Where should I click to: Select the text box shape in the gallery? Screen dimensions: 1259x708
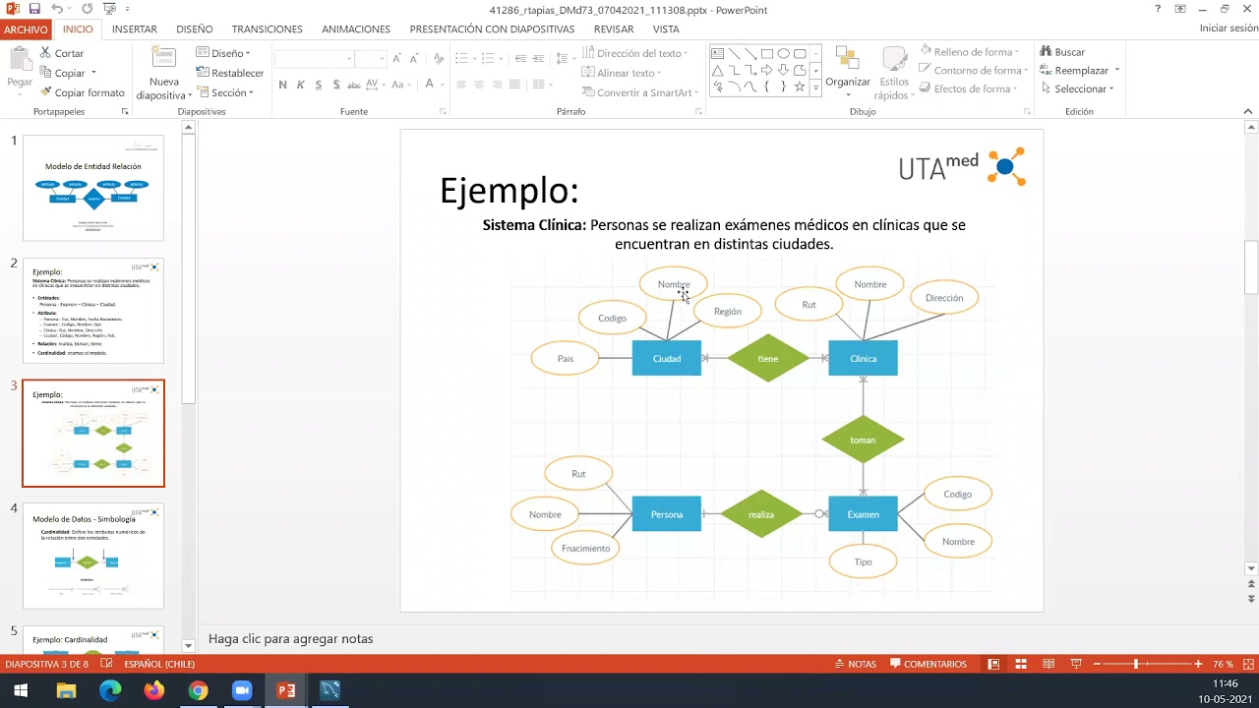pos(718,54)
